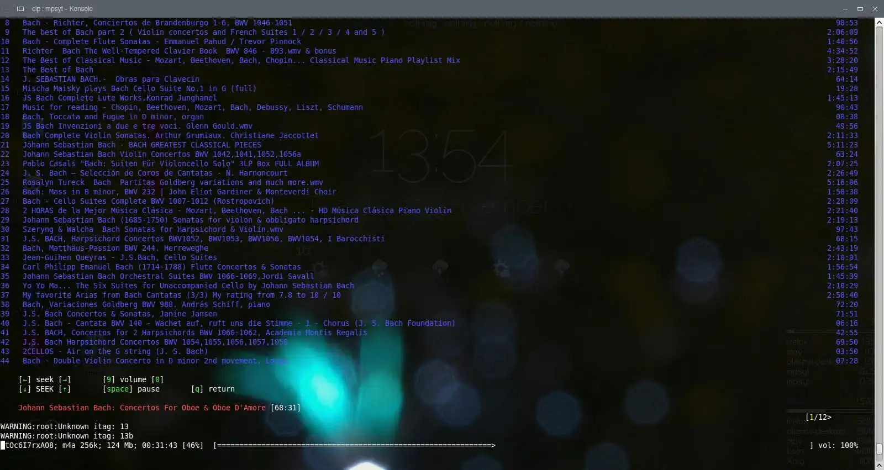Click the '[q] return' key hint

(x=213, y=389)
